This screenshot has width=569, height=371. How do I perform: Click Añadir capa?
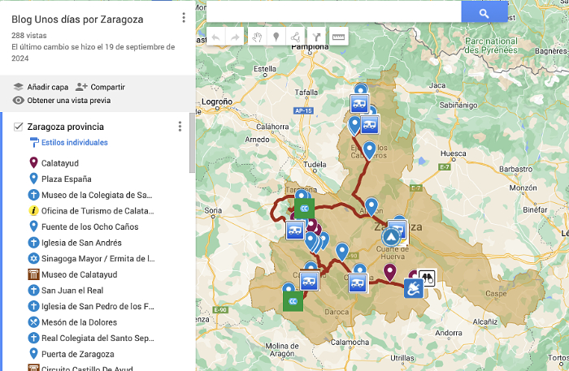pos(41,87)
